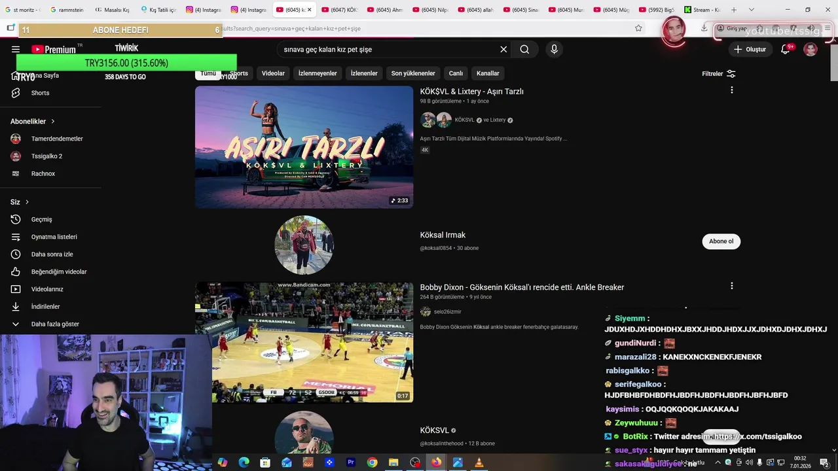Image resolution: width=838 pixels, height=471 pixels.
Task: Switch to the Stream - Kick browser tab
Action: [x=702, y=10]
